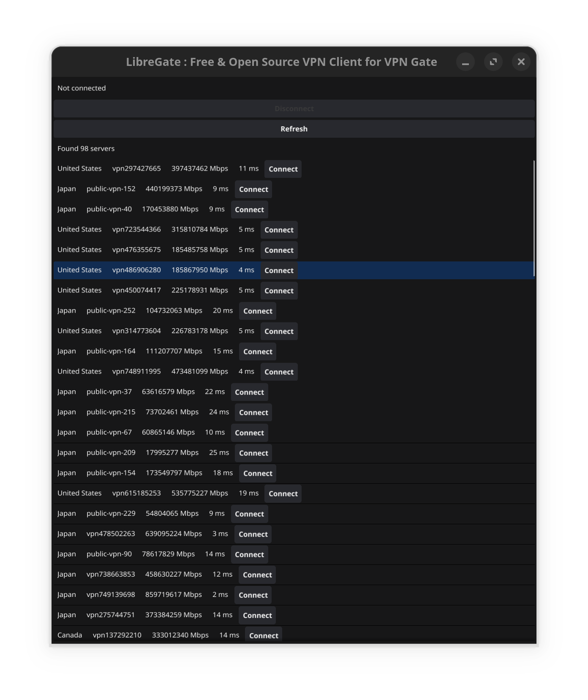This screenshot has width=588, height=700.
Task: Connect to Japan public-vpn-215
Action: (x=253, y=412)
